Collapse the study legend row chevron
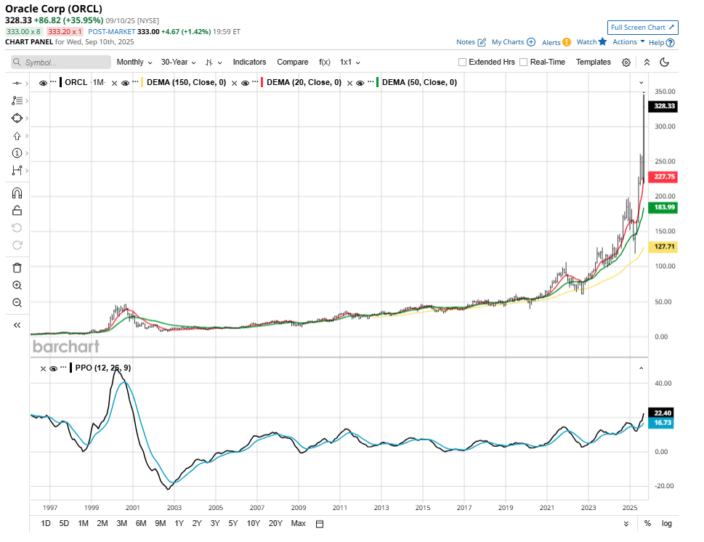 tap(641, 83)
